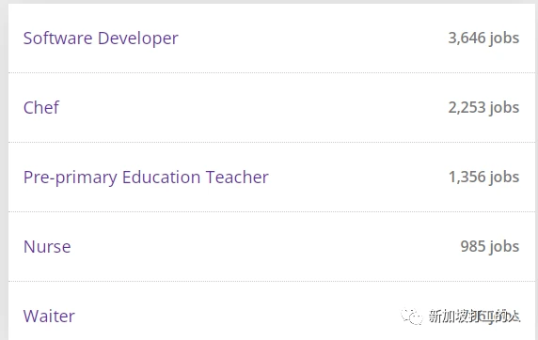
Task: Click the gray left page margin
Action: [x=4, y=171]
